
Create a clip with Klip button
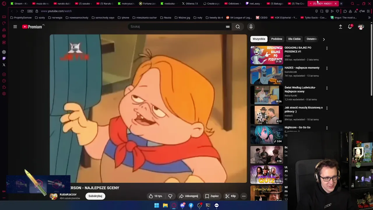[x=231, y=196]
